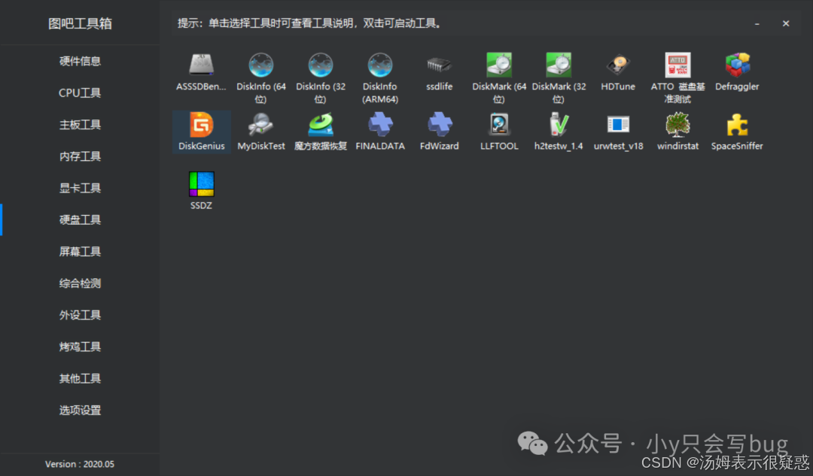Switch to 内存工具 category
Image resolution: width=813 pixels, height=476 pixels.
tap(80, 156)
